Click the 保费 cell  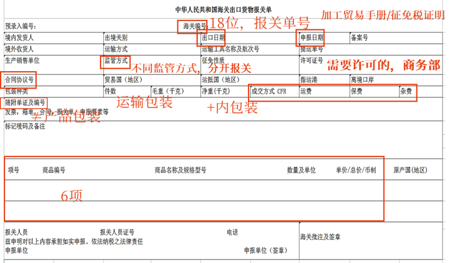click(375, 91)
